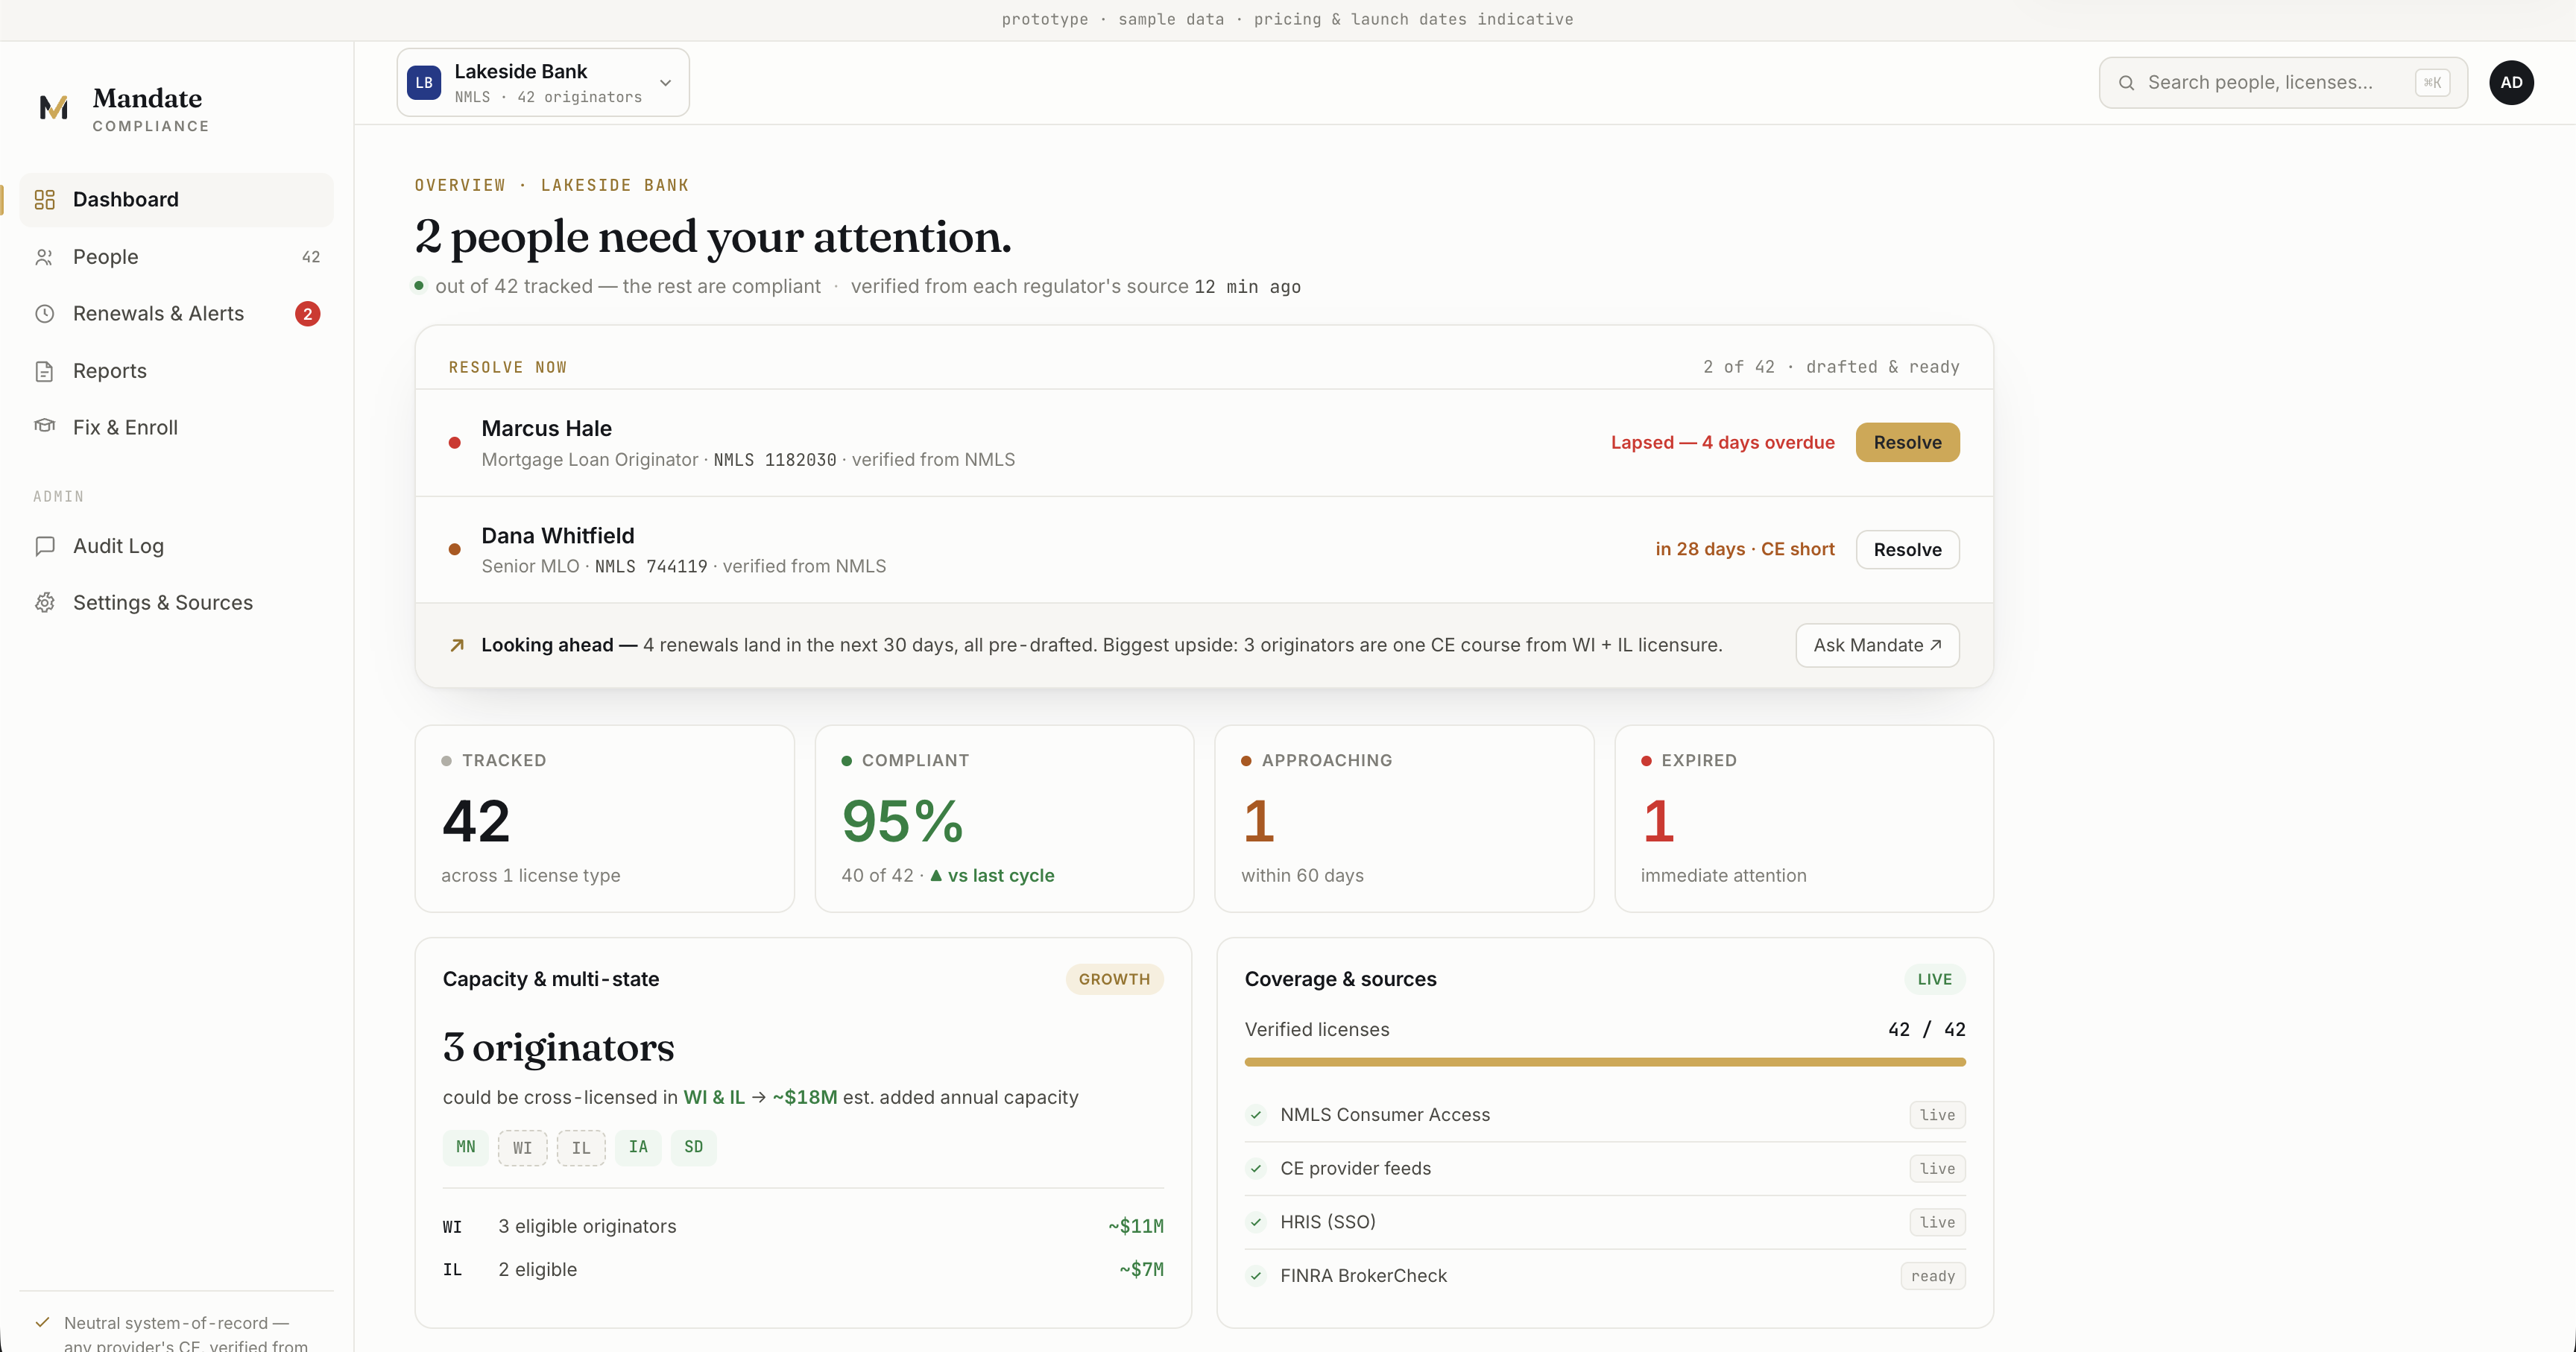The height and width of the screenshot is (1352, 2576).
Task: Click the checkmark next to HRIS (SSO)
Action: click(x=1256, y=1222)
